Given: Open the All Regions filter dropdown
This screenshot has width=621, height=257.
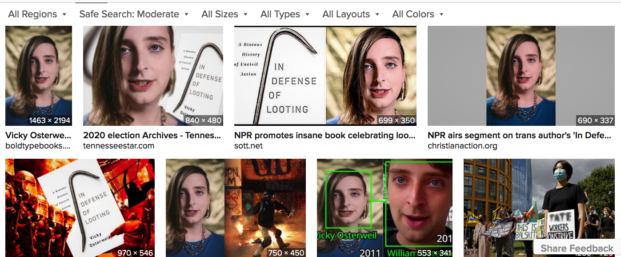Looking at the screenshot, I should [37, 14].
